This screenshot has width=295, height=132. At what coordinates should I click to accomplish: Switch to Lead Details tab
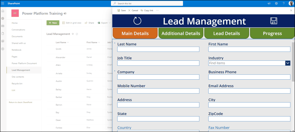(226, 33)
